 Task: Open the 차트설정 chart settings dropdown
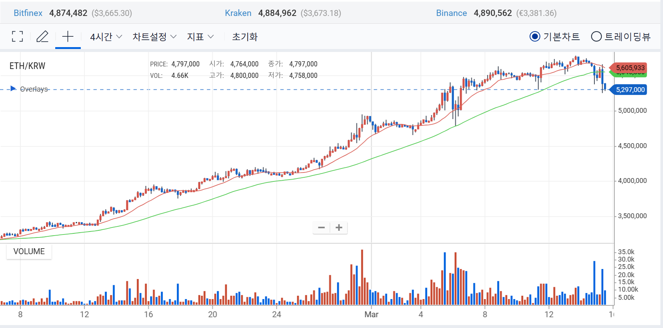click(x=155, y=37)
